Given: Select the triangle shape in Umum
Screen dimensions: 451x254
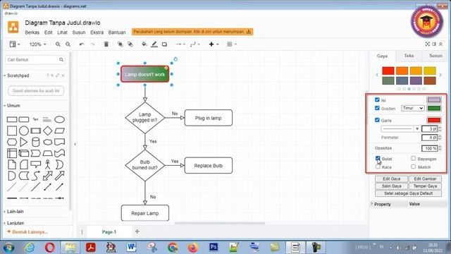Looking at the screenshot, I should click(x=23, y=142).
